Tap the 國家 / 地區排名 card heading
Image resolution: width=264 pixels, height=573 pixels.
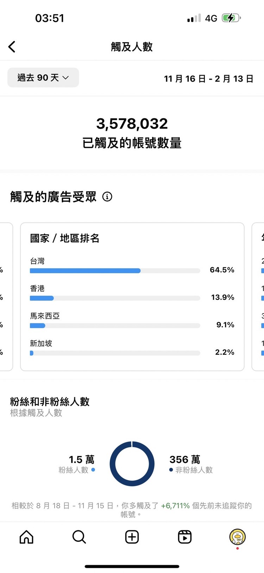pyautogui.click(x=65, y=238)
